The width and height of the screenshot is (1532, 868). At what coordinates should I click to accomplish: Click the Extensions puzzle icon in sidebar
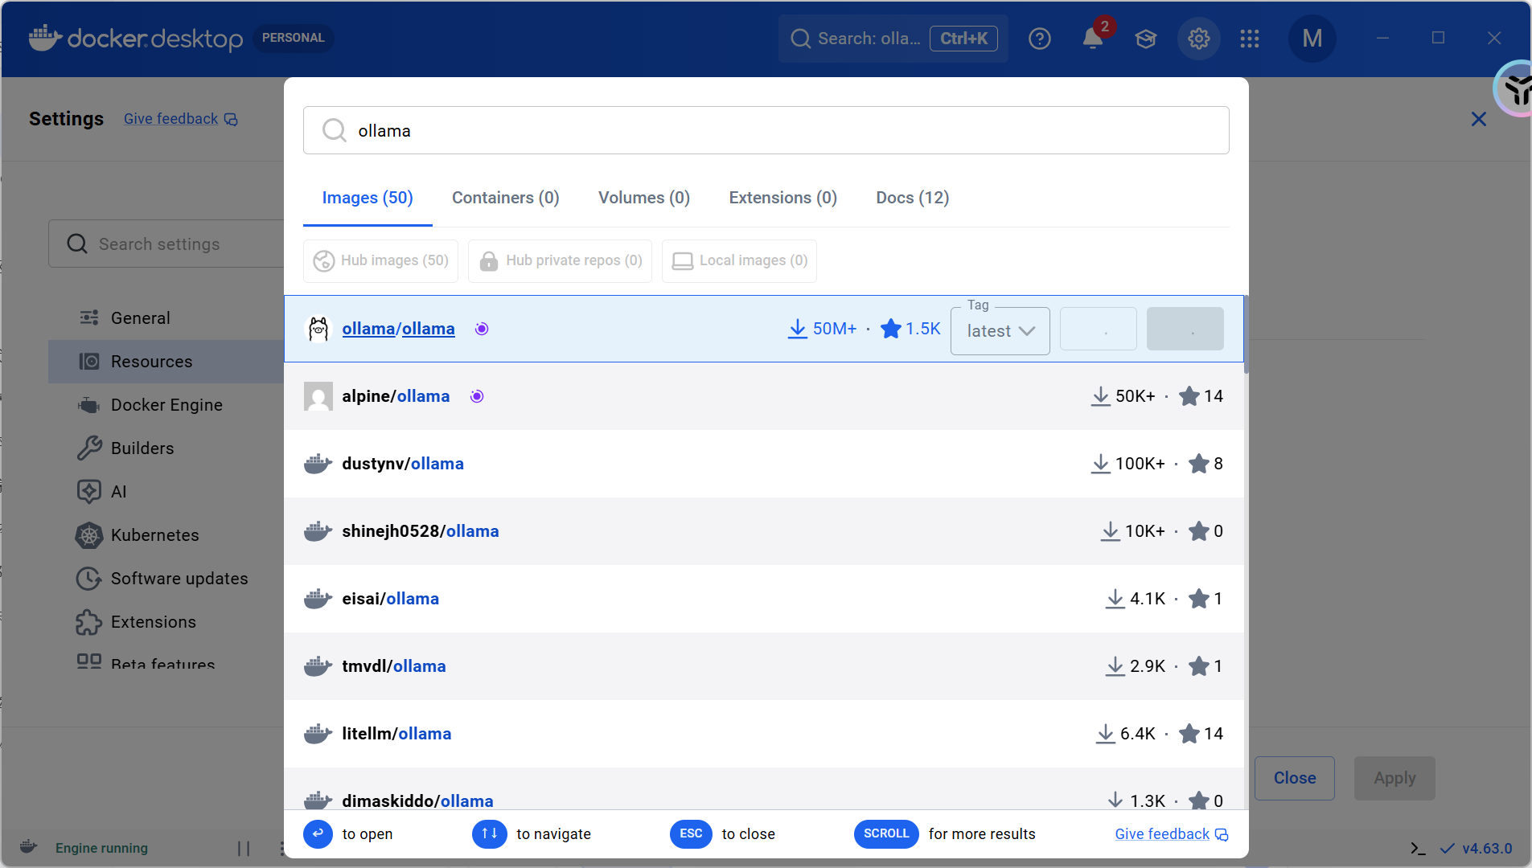click(x=89, y=622)
